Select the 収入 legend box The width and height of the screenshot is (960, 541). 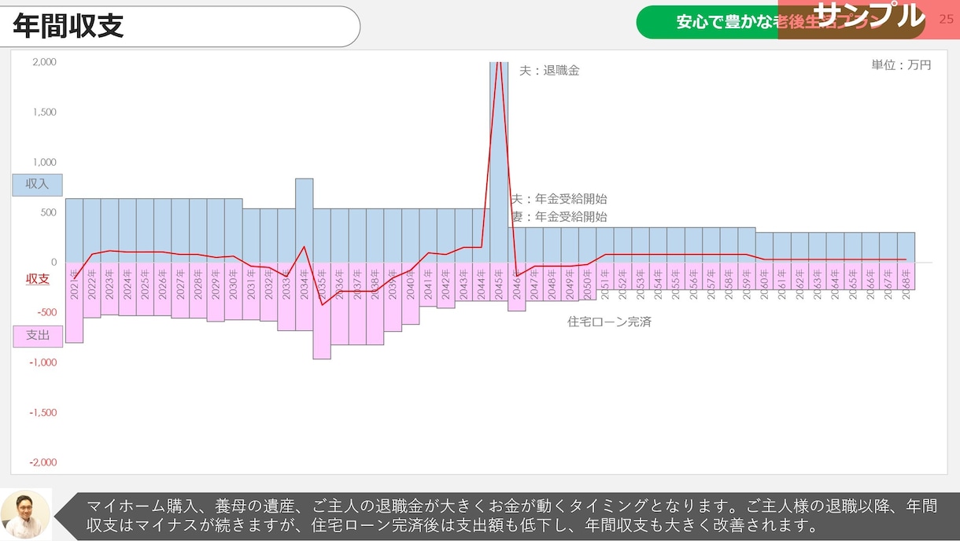click(x=37, y=185)
